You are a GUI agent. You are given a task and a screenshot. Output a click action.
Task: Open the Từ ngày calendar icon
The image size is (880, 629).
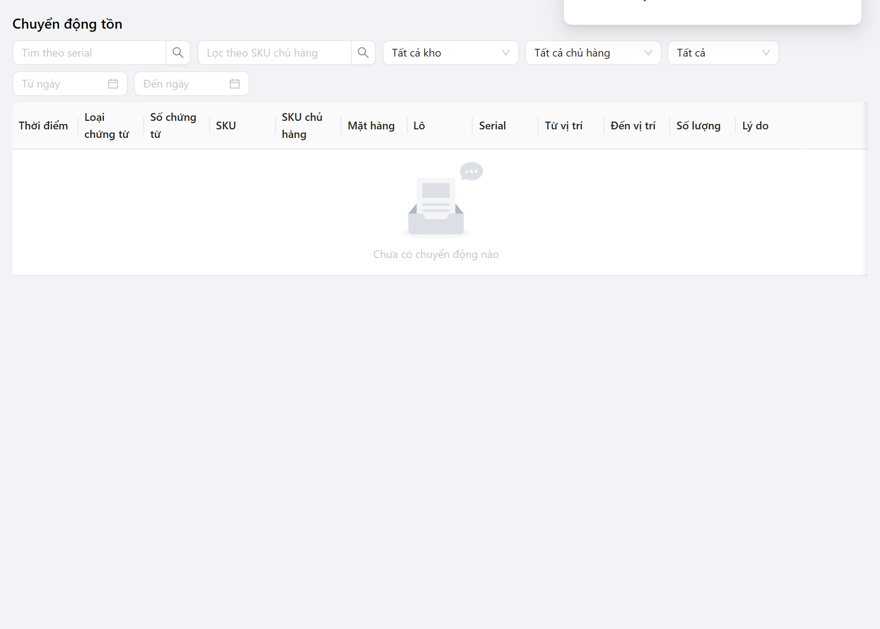(x=113, y=84)
